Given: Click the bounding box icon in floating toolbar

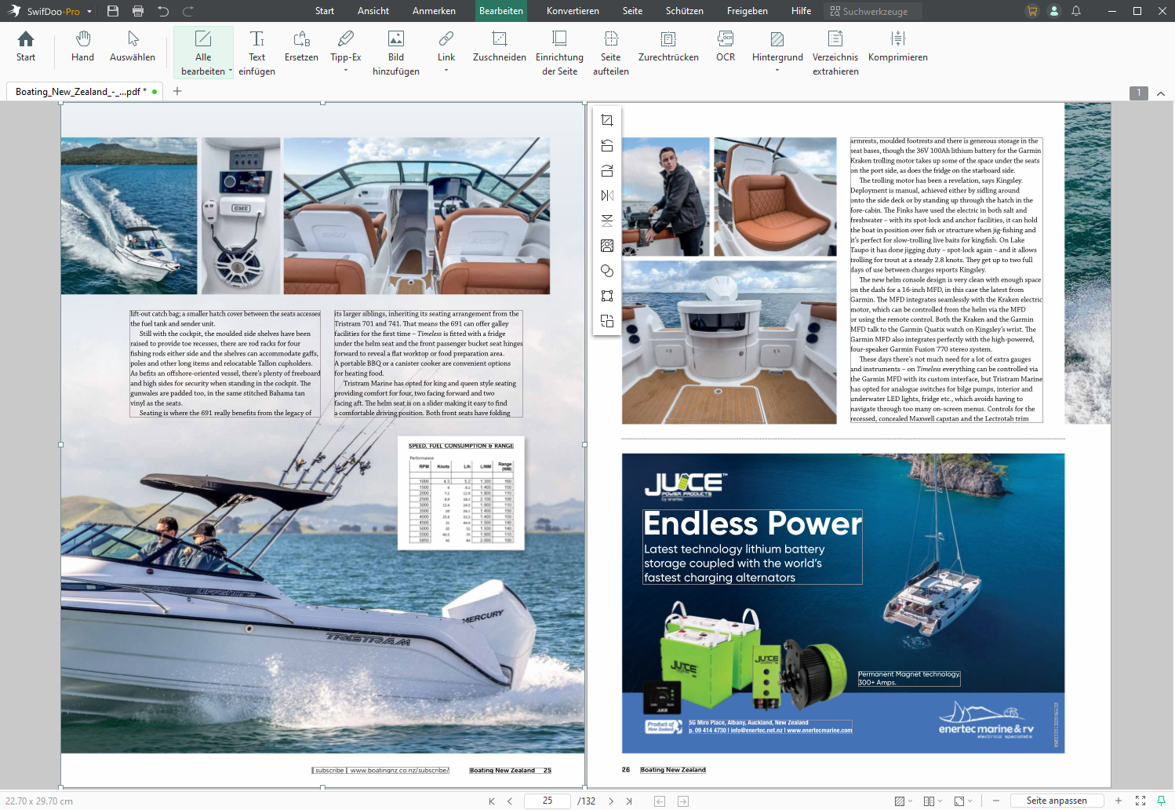Looking at the screenshot, I should (607, 296).
